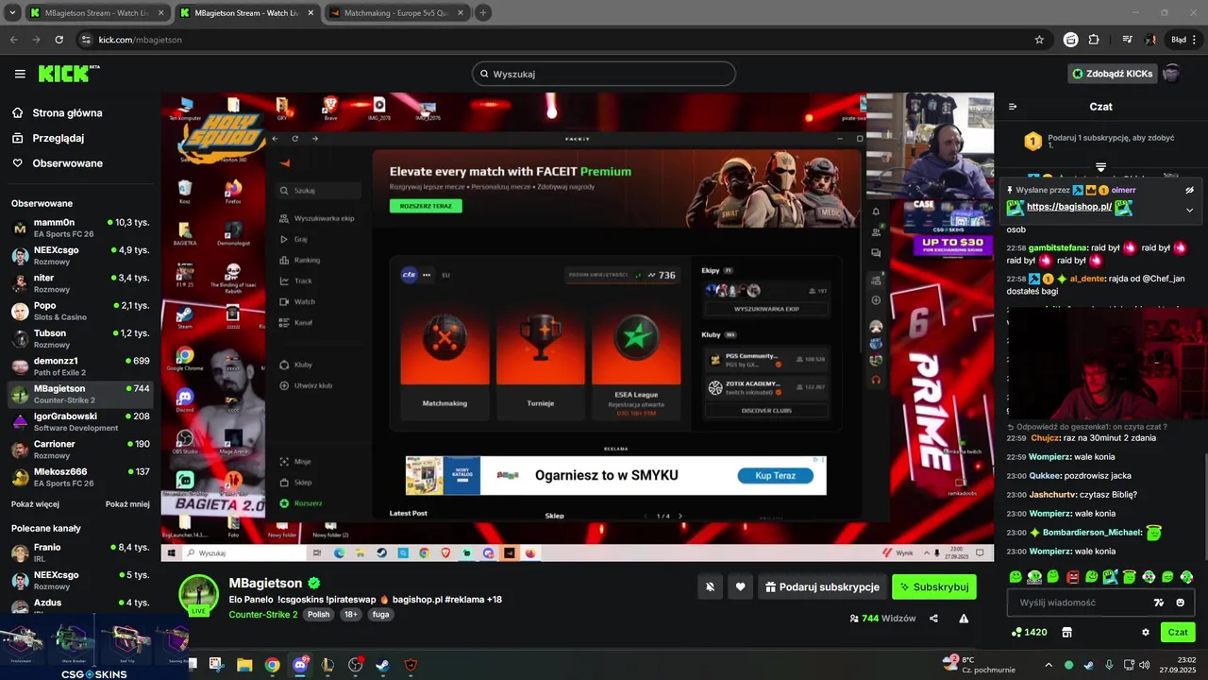Open mamm0n channel in sidebar
This screenshot has height=680, width=1208.
click(79, 228)
